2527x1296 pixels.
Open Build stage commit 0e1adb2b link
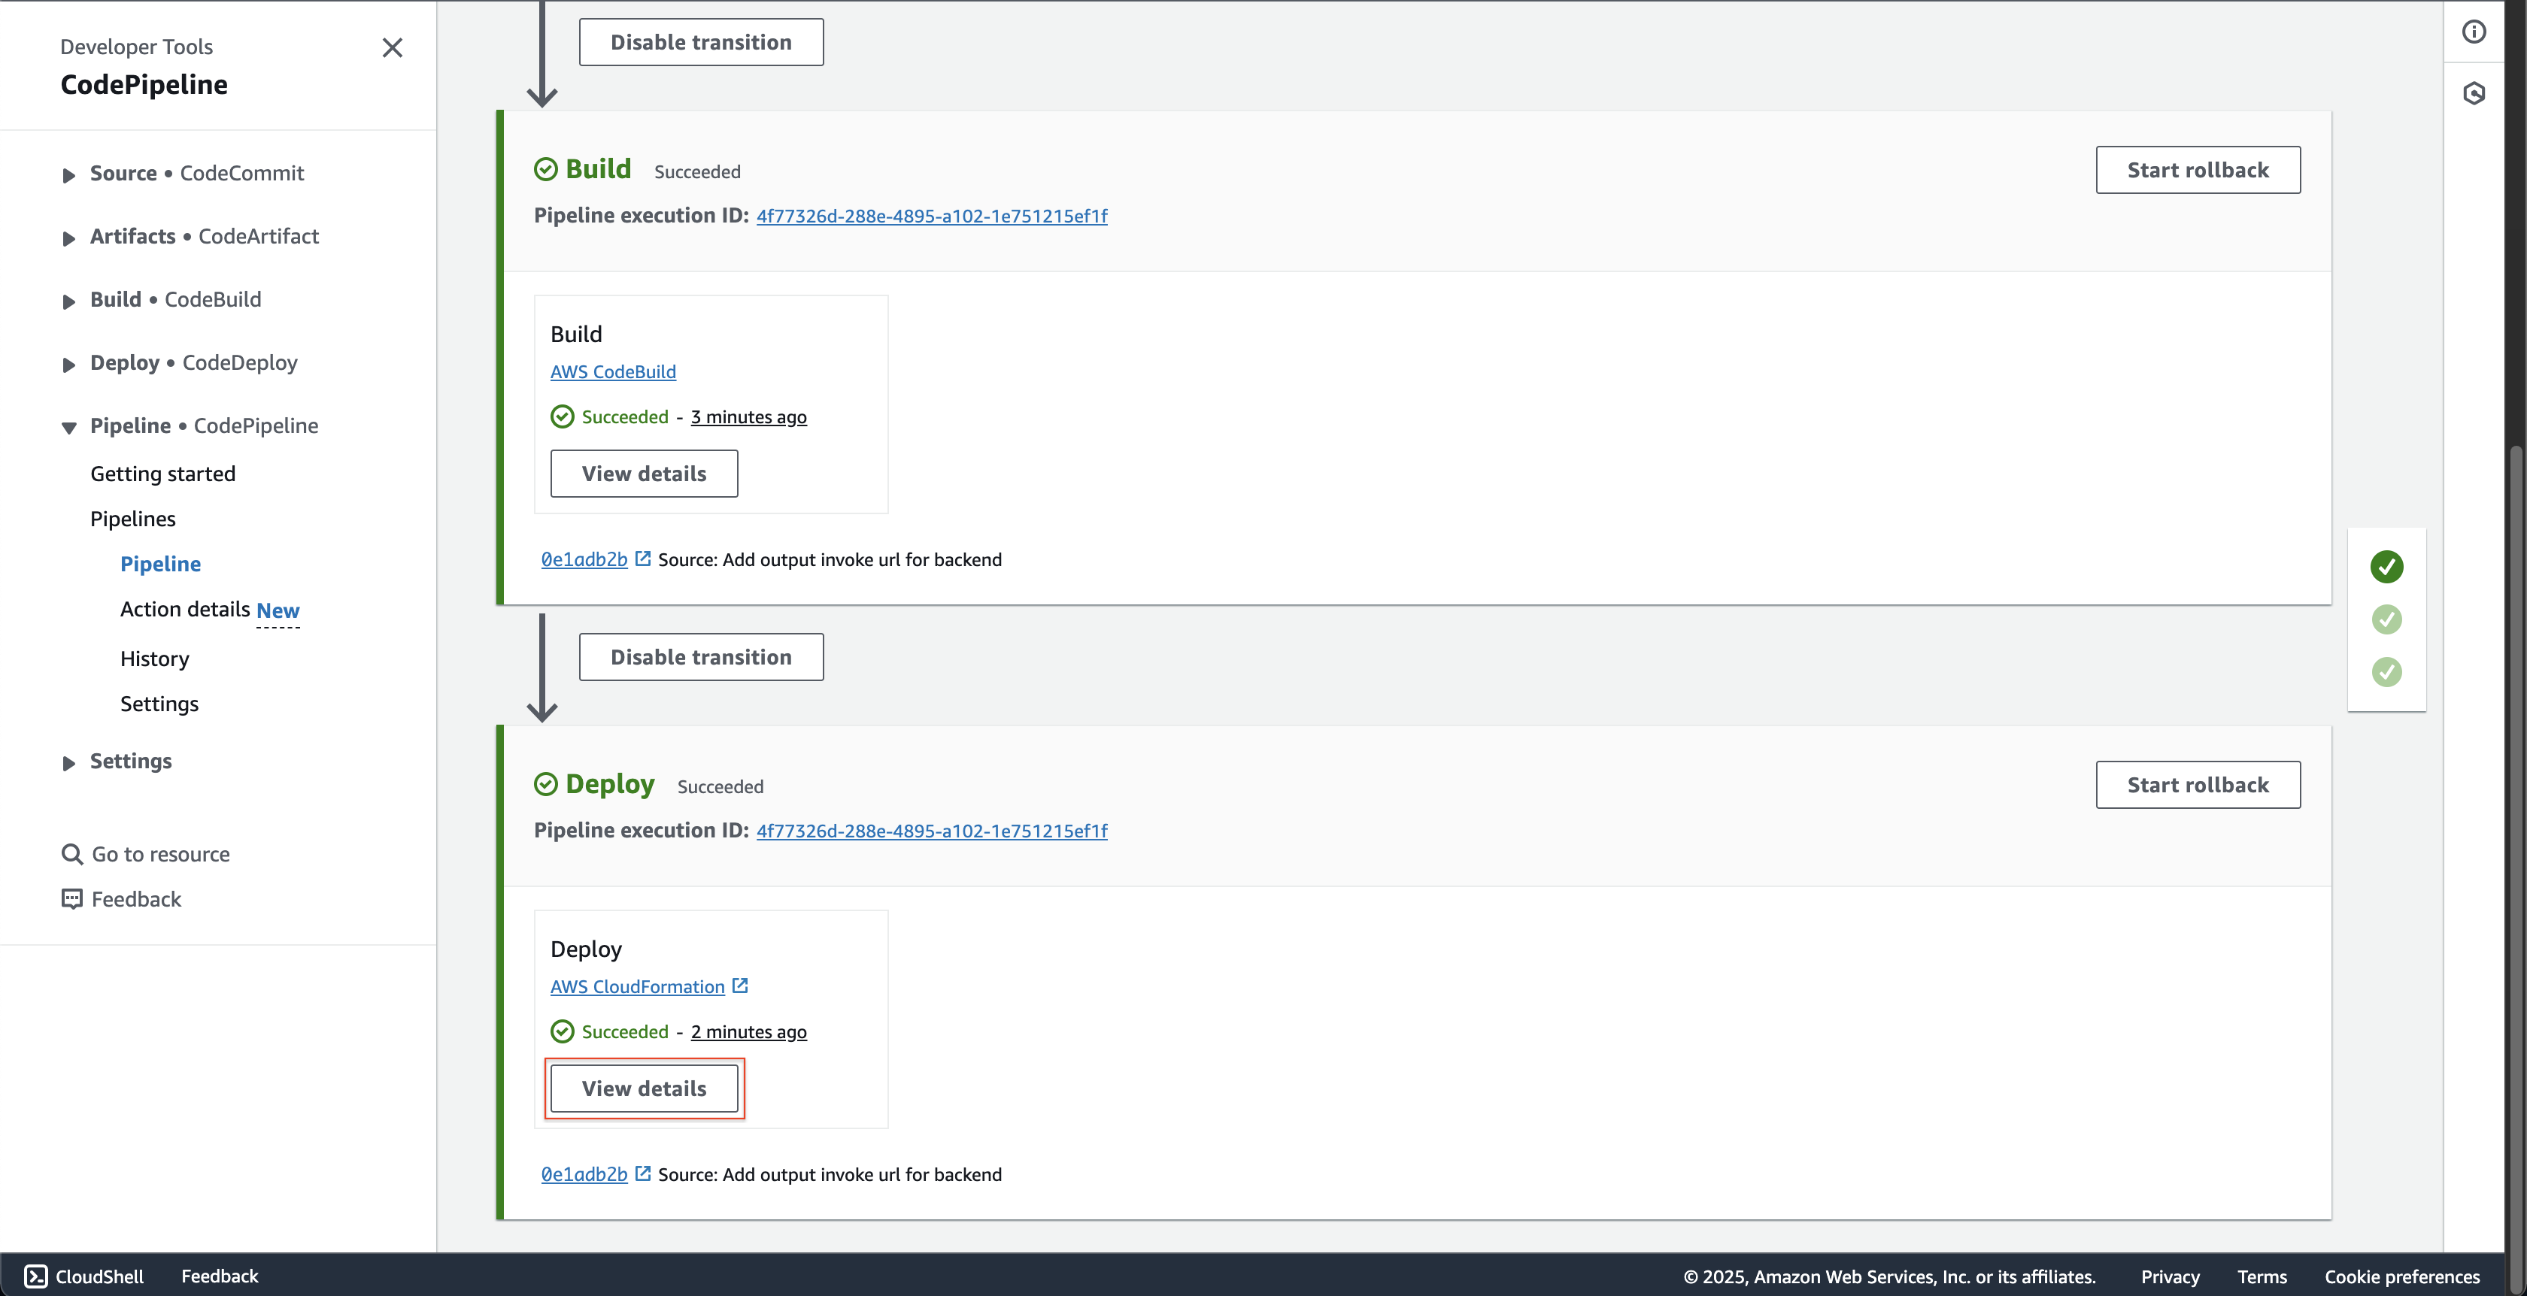584,559
